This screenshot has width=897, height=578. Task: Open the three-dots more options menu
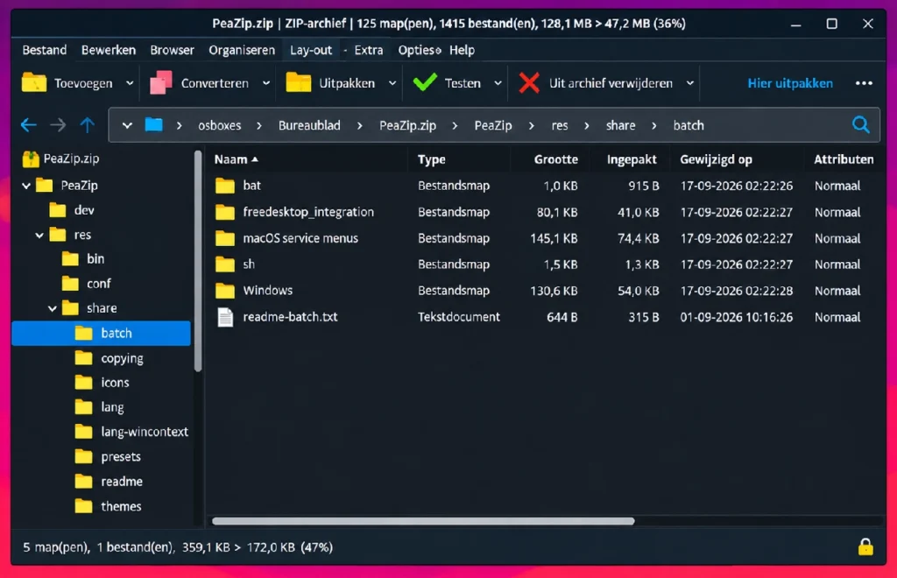coord(864,83)
